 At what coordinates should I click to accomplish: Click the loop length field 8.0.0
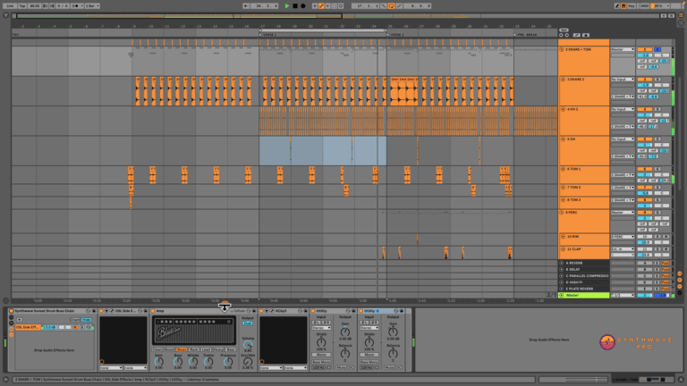[417, 6]
